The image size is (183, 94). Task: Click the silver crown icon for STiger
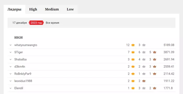[144, 52]
